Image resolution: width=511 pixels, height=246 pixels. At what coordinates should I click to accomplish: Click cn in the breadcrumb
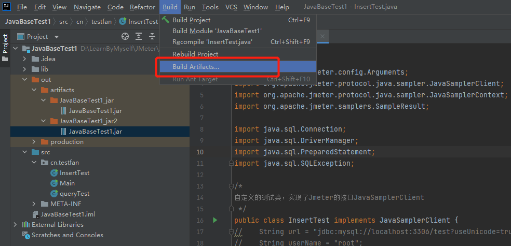point(79,22)
